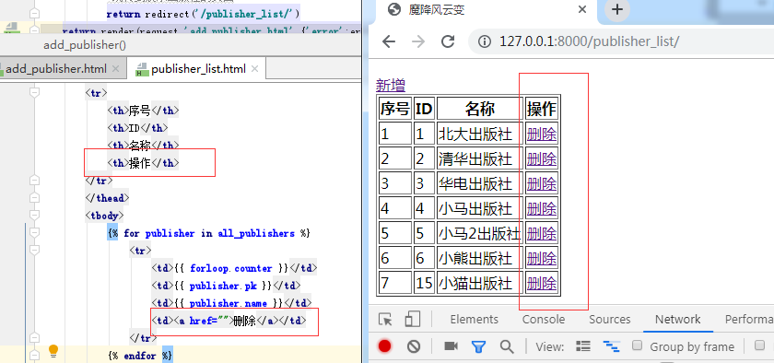The height and width of the screenshot is (363, 774).
Task: Show the waterfall overview view
Action: coord(611,346)
